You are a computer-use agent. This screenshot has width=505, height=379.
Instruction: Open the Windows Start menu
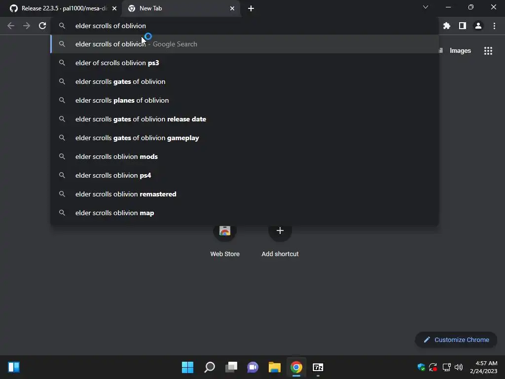tap(187, 367)
